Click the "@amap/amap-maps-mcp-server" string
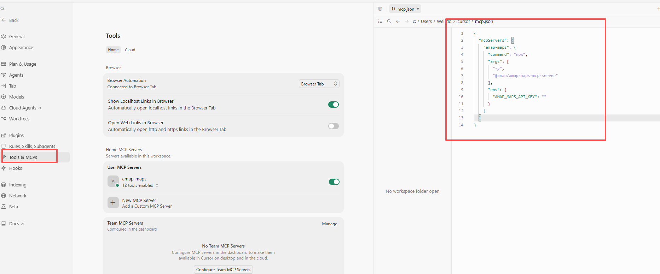The image size is (660, 274). point(525,76)
